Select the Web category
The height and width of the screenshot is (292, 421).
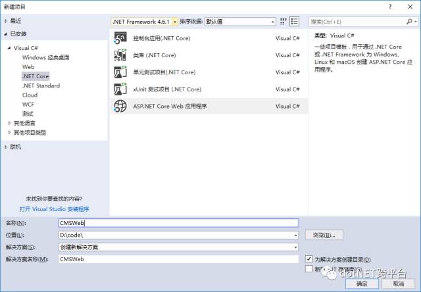pos(28,67)
